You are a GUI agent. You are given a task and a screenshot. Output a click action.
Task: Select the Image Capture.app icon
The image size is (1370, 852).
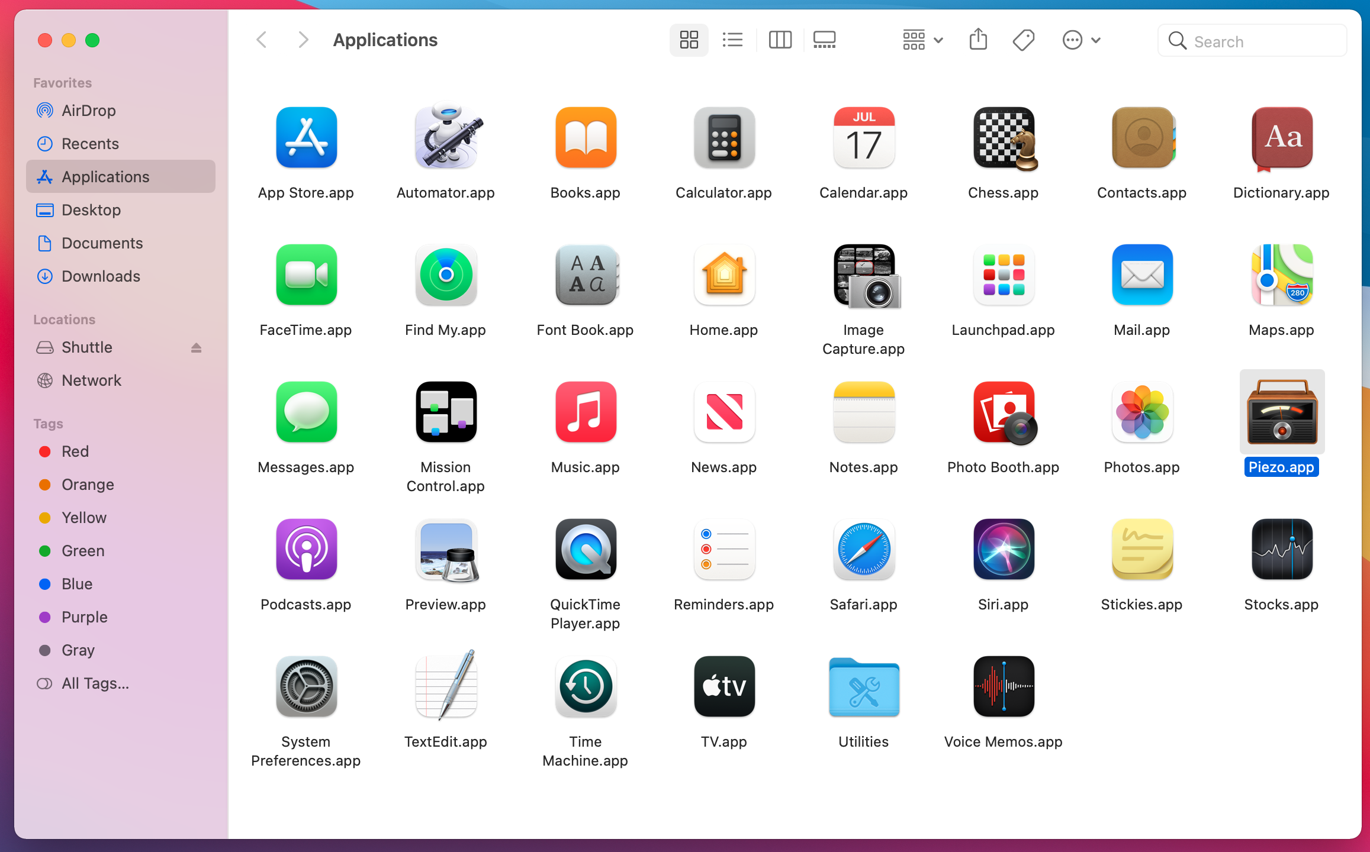click(866, 276)
